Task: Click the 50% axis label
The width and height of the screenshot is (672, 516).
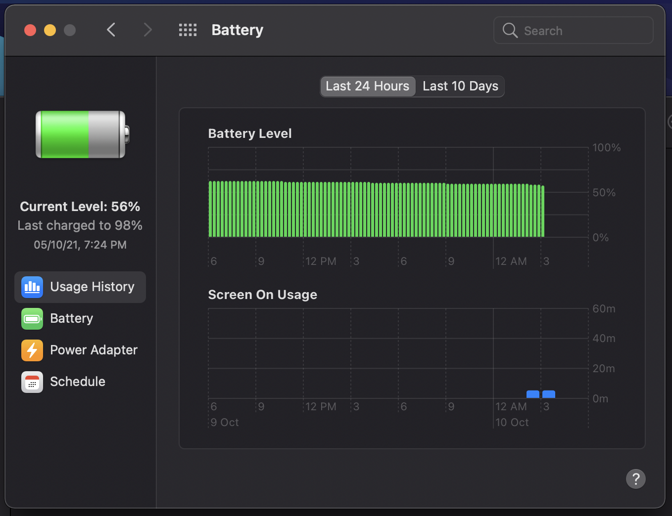Action: click(604, 193)
